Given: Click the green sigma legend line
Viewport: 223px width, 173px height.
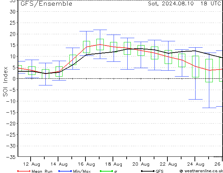Looking at the screenshot, I should pyautogui.click(x=107, y=171).
